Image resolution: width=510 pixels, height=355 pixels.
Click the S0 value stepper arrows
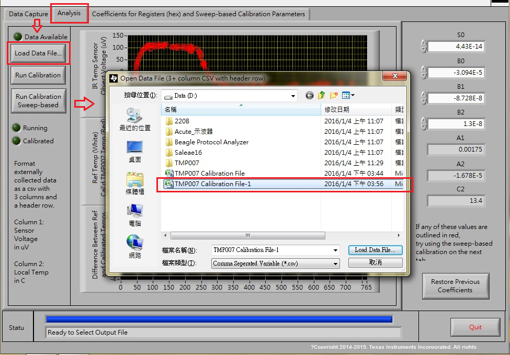[x=424, y=46]
